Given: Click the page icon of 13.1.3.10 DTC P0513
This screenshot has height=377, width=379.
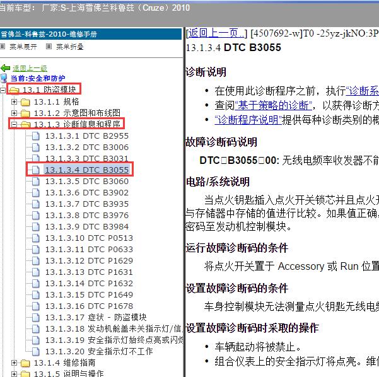Looking at the screenshot, I should [36, 238].
